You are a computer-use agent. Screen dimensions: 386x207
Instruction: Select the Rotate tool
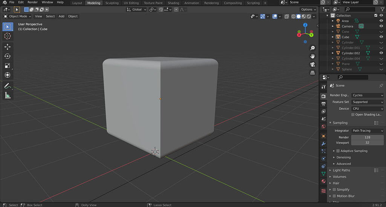8,56
